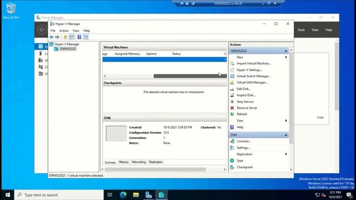
Task: Toggle the Action pane toolbar icon
Action: tap(86, 37)
